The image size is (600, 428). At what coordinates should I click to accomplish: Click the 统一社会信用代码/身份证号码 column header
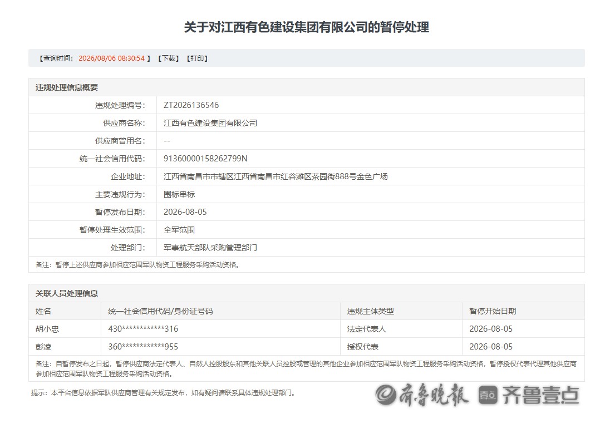coord(160,311)
